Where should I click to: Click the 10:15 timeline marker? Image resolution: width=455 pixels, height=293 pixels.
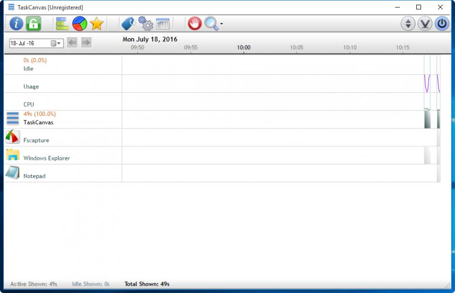coord(403,47)
